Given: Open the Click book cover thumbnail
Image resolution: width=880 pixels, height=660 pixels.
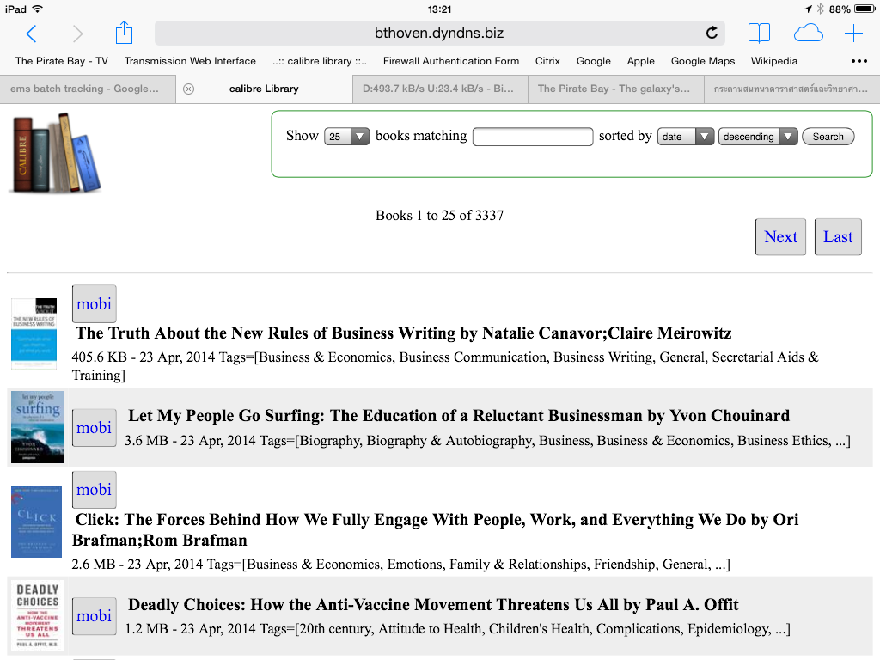Looking at the screenshot, I should tap(36, 522).
